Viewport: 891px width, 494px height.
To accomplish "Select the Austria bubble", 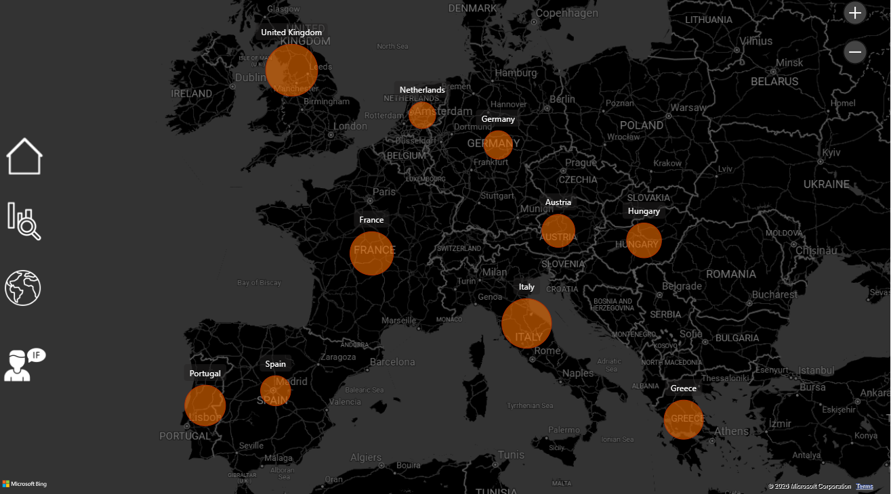I will coord(558,231).
